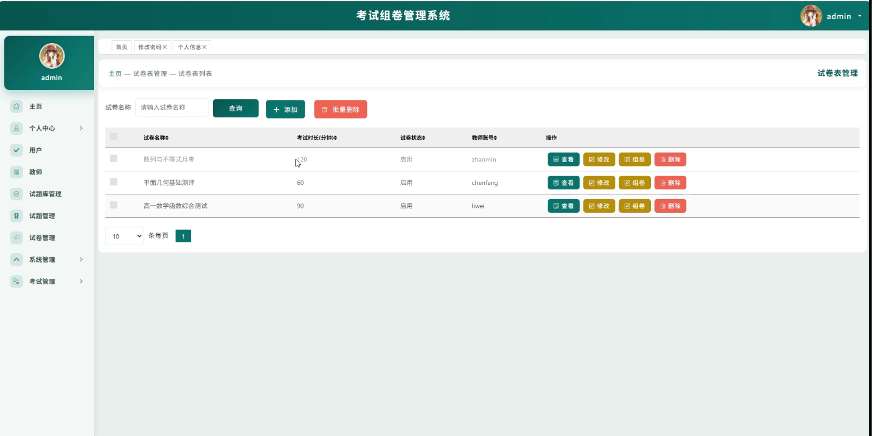
Task: Delete the 高一数学函数综合测试 exam paper
Action: click(670, 206)
